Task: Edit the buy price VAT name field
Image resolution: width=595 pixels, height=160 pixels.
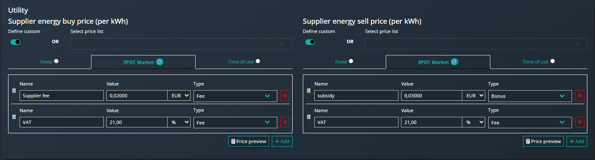Action: point(62,122)
